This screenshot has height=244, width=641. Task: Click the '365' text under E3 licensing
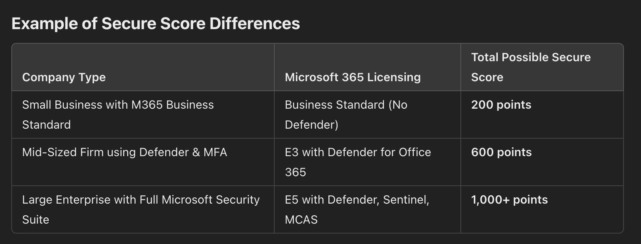[295, 172]
